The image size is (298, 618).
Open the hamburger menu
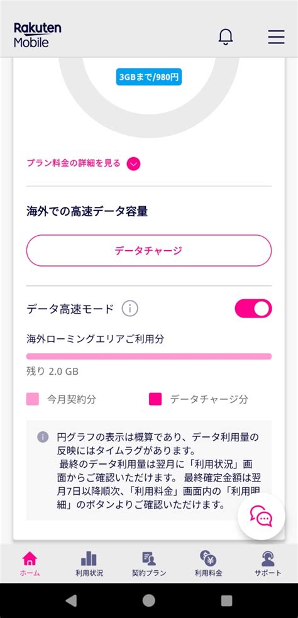pos(277,36)
